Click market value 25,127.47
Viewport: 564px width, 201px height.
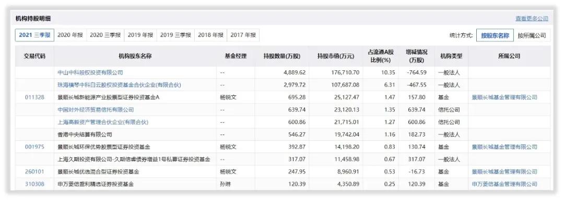pyautogui.click(x=347, y=97)
